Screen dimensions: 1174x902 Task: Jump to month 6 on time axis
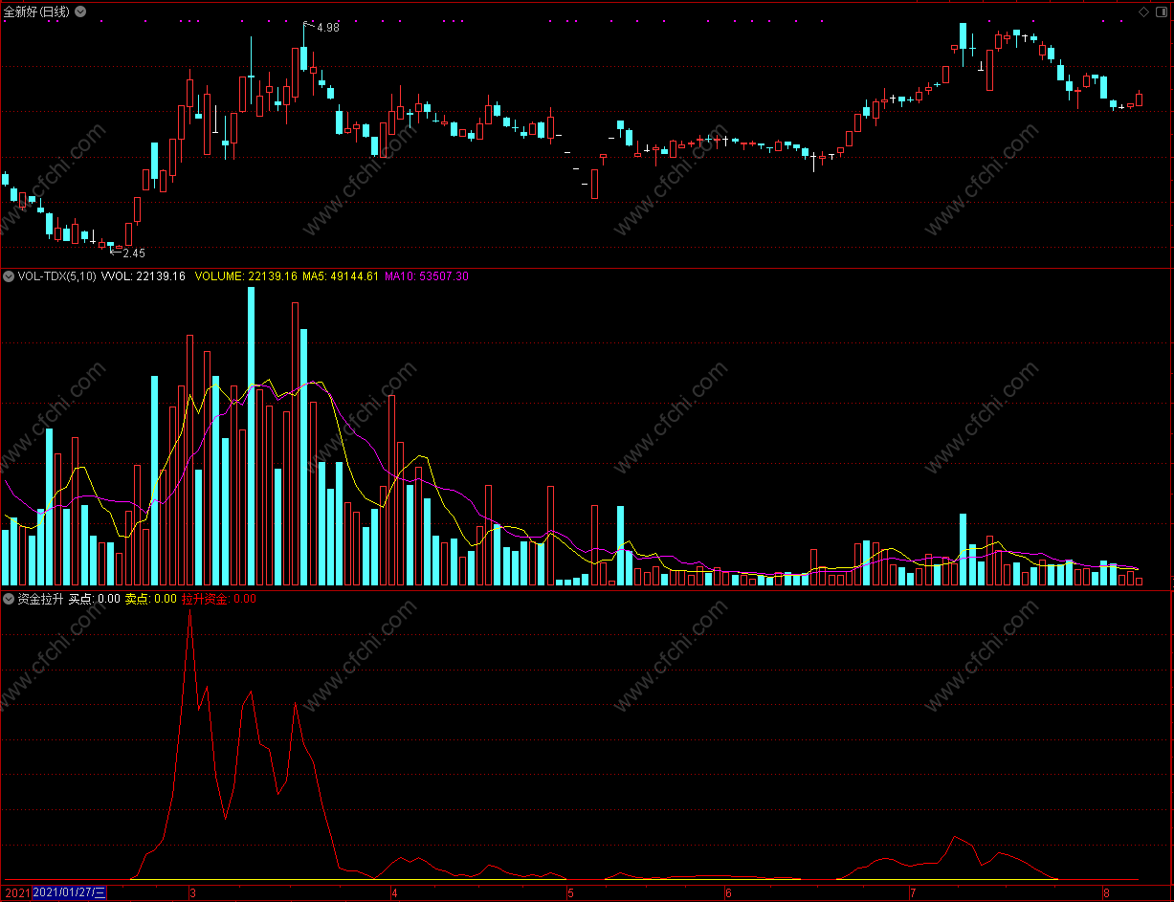click(729, 893)
